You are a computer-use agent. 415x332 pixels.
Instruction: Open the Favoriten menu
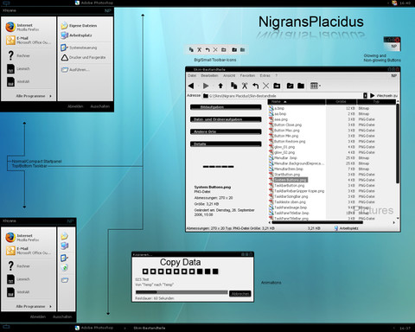pyautogui.click(x=247, y=75)
